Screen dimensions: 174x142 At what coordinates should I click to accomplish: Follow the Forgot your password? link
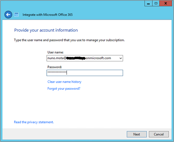64,89
